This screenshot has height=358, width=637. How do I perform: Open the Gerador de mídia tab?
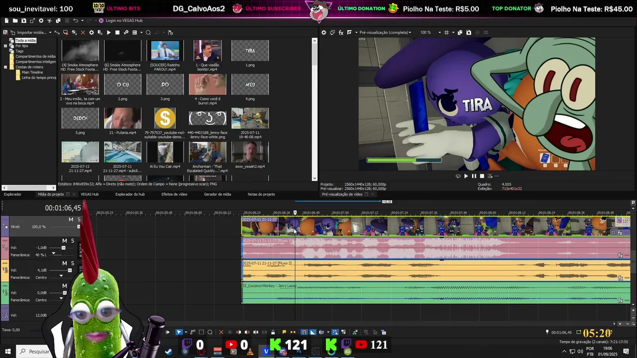(217, 194)
